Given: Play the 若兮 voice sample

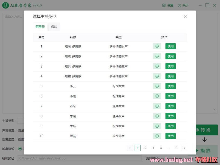Looking at the screenshot, I should (157, 106).
